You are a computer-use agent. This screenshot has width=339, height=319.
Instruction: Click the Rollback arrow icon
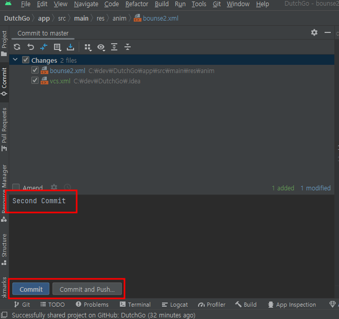click(x=30, y=47)
